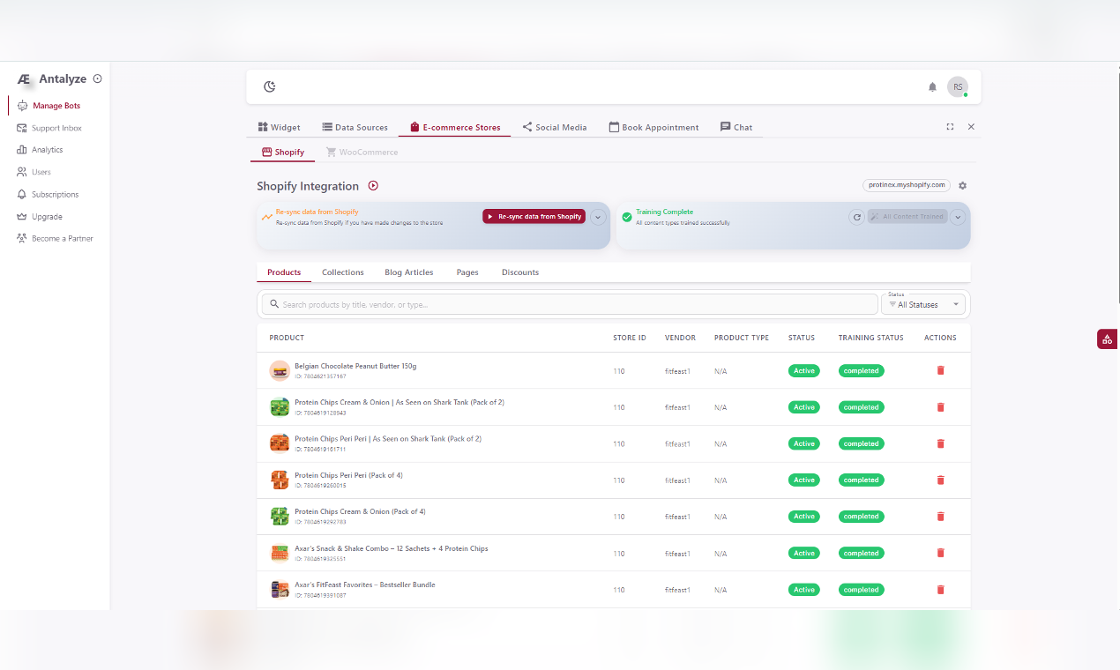
Task: Close the bot panel with X
Action: [x=971, y=127]
